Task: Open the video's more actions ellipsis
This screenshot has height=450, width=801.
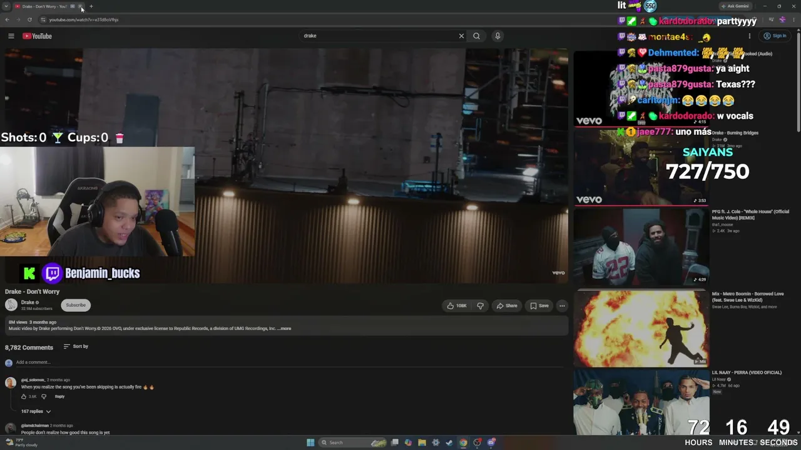Action: tap(562, 306)
